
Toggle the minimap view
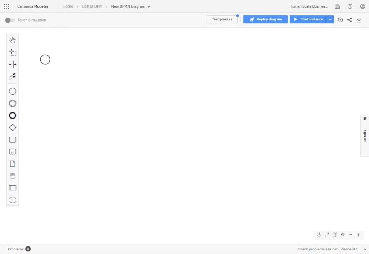[335, 235]
